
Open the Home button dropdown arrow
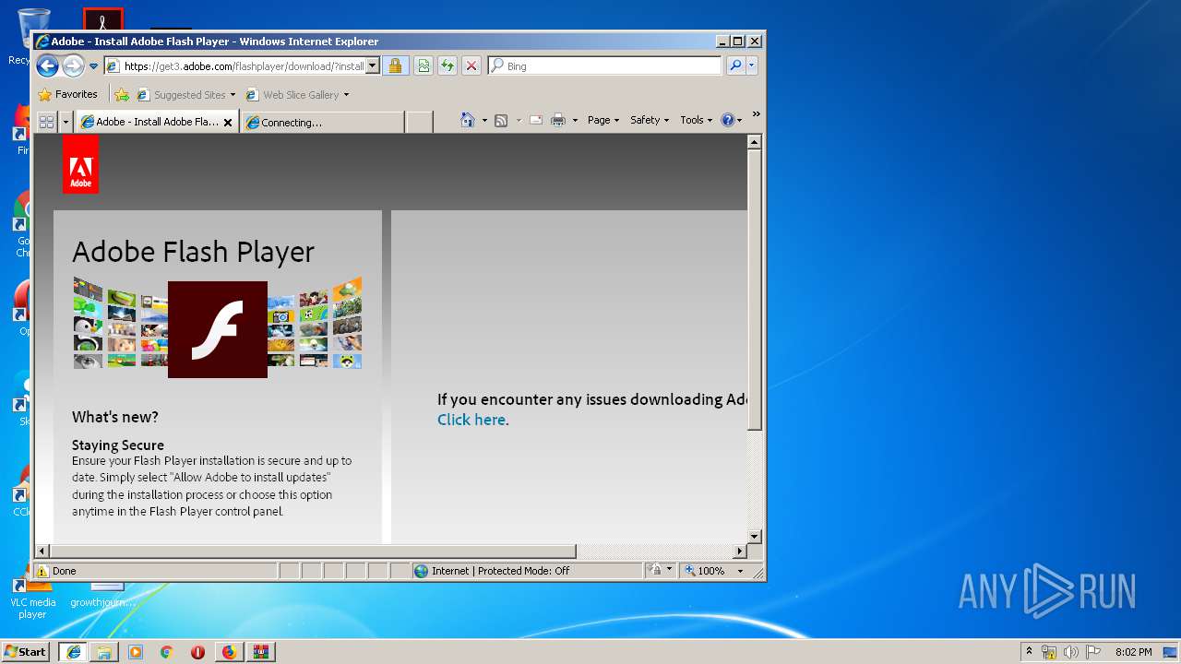[x=484, y=121]
